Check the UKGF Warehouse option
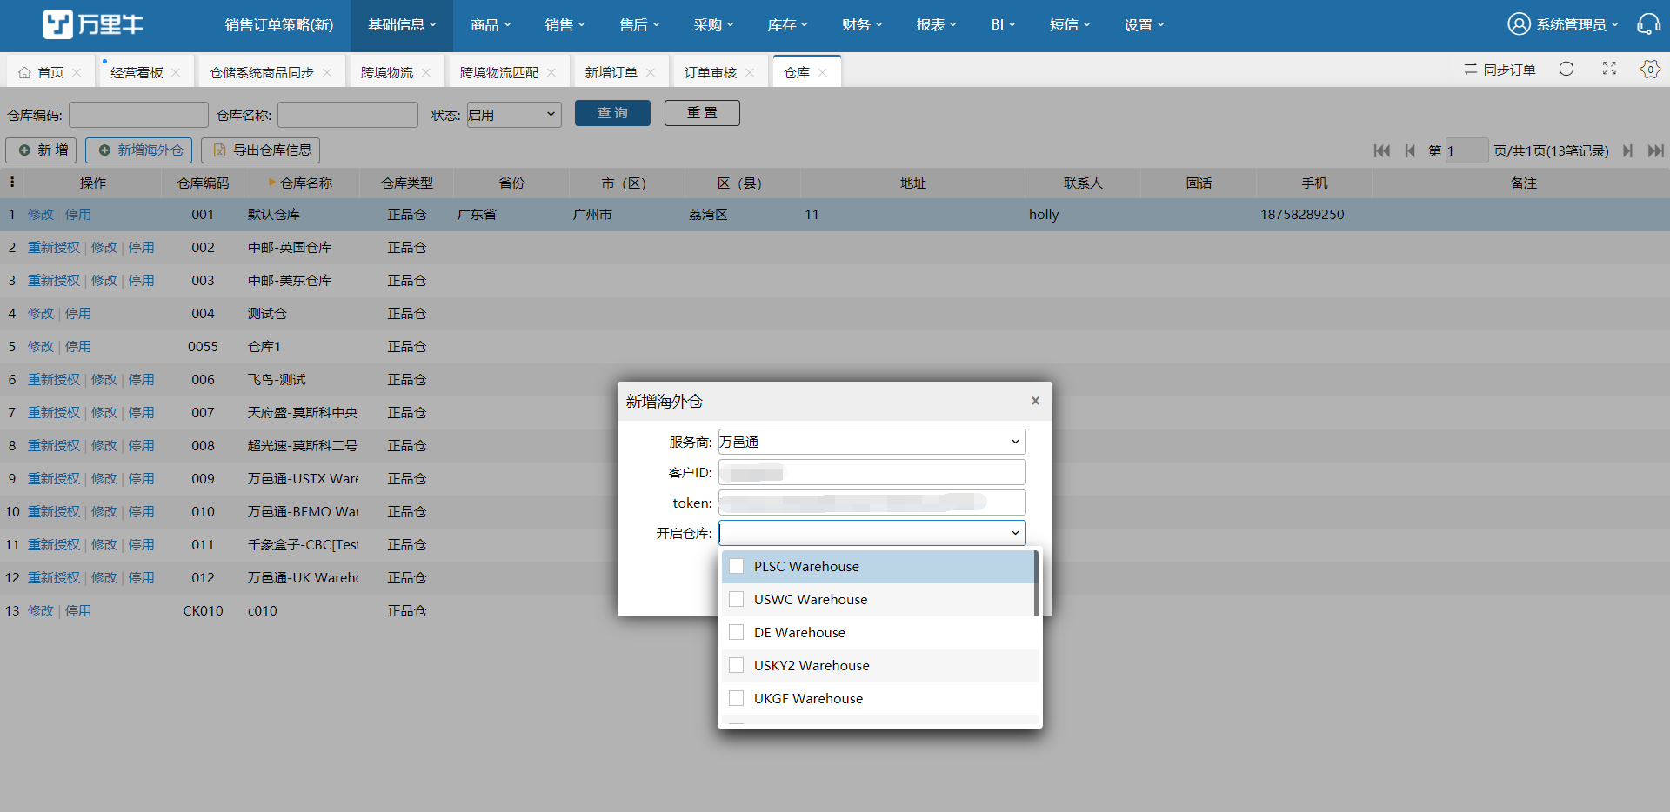This screenshot has width=1670, height=812. 736,698
